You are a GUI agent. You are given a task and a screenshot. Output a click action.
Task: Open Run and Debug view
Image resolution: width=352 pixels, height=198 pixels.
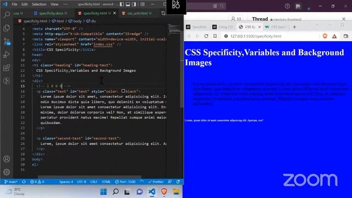coord(7,54)
